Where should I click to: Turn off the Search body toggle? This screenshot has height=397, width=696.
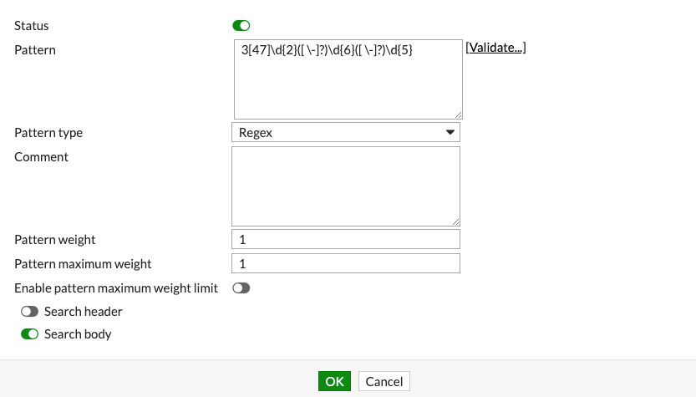tap(30, 334)
